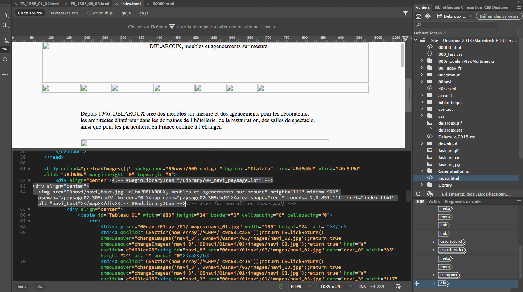Open the file management document icon in left toolbar
Screen dimensions: 523x292
[x=5, y=15]
